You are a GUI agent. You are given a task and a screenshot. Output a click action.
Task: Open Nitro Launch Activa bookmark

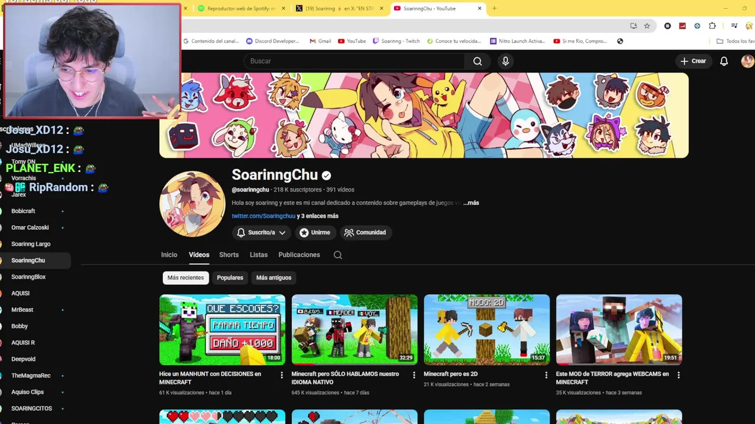click(517, 41)
